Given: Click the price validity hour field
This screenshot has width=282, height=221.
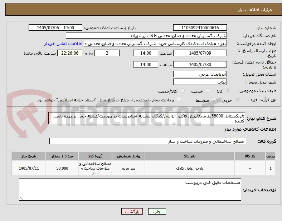Looking at the screenshot, I should pos(146,64).
